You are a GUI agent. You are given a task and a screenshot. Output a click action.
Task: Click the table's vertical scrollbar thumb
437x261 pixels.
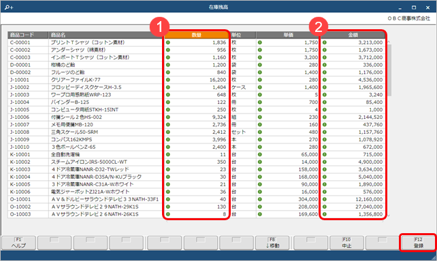389,70
